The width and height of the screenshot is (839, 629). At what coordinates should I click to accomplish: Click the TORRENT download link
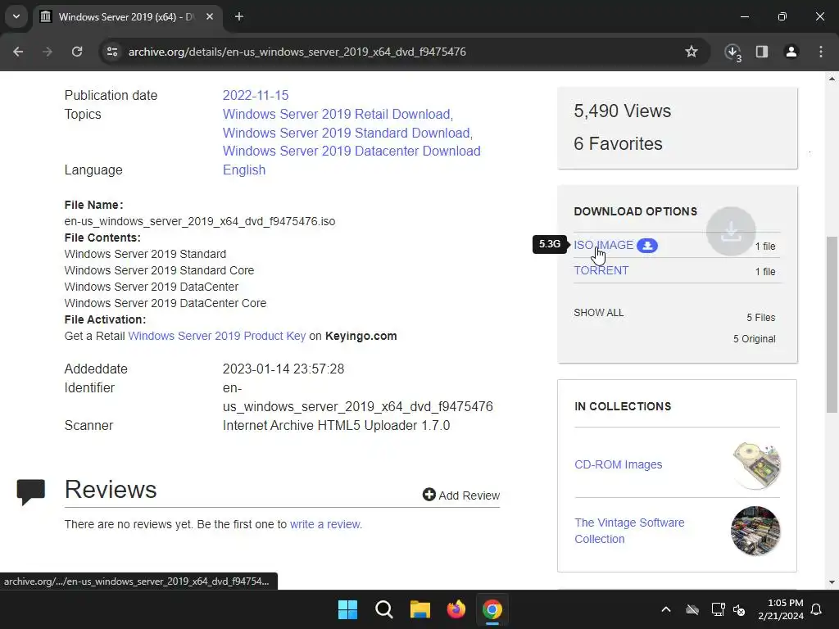point(601,270)
